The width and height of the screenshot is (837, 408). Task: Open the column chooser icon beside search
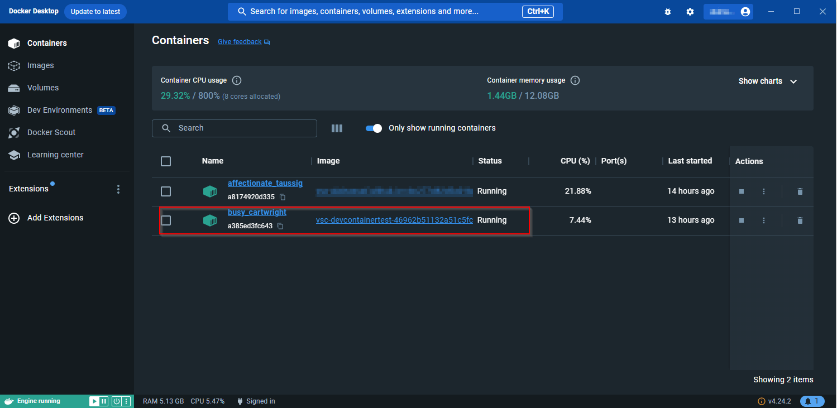tap(337, 128)
